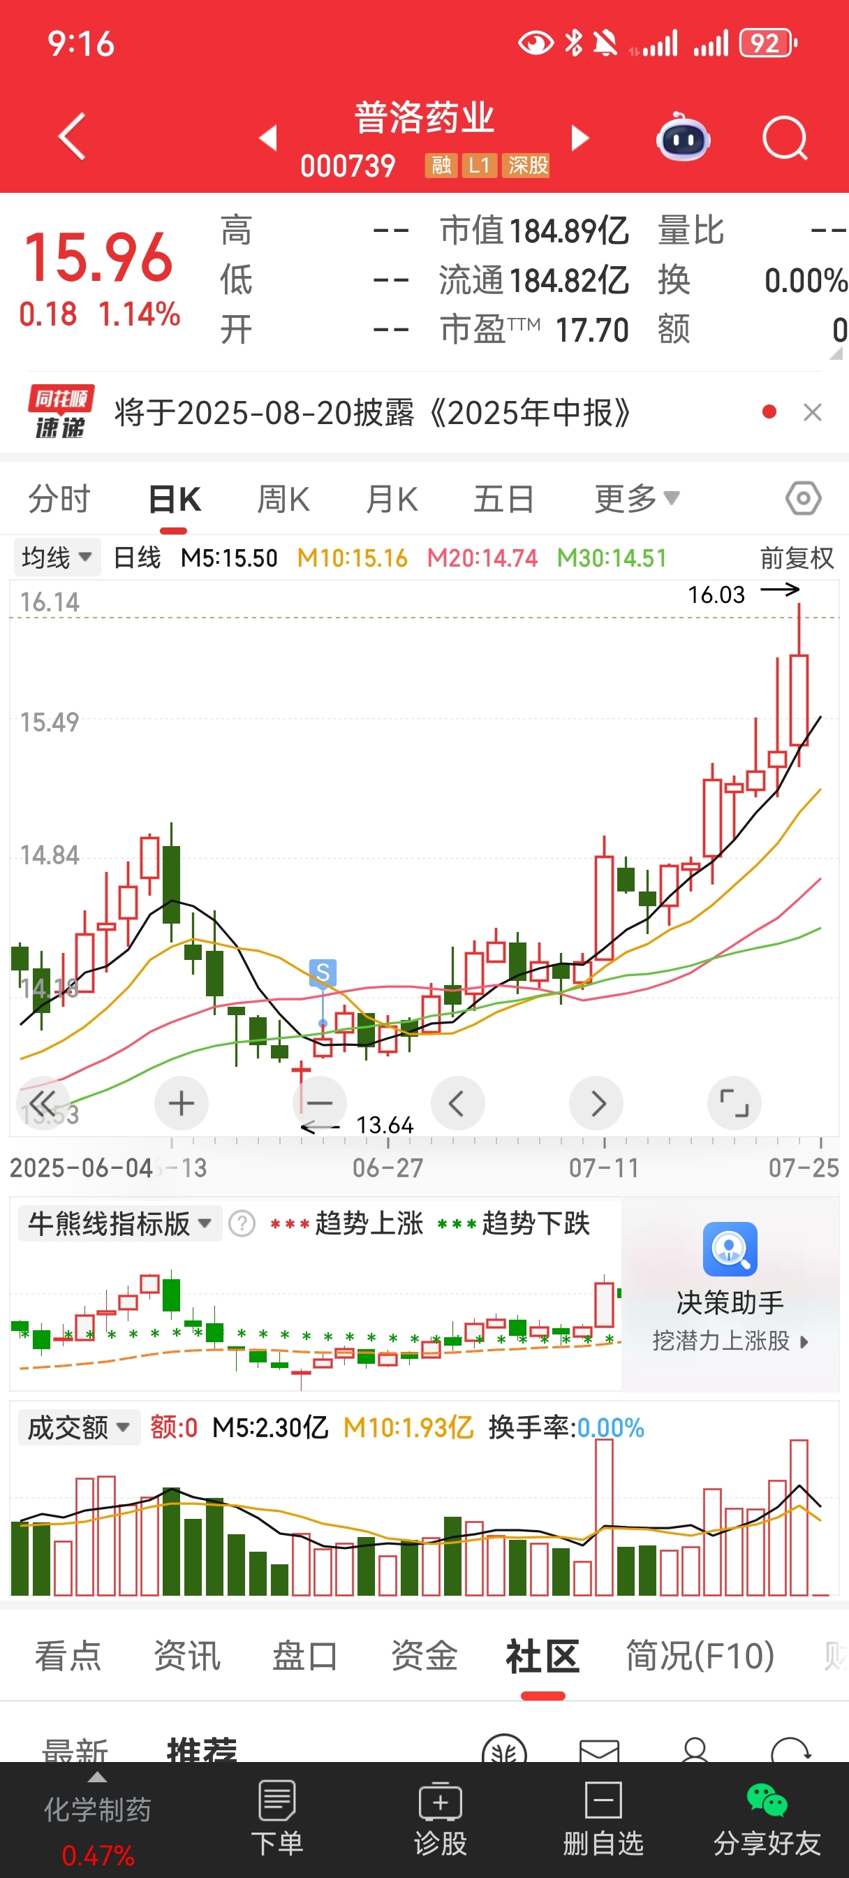Open the search magnifier
This screenshot has height=1878, width=849.
click(x=785, y=137)
